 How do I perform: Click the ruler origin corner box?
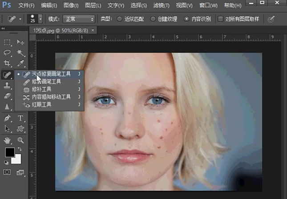(x=32, y=37)
